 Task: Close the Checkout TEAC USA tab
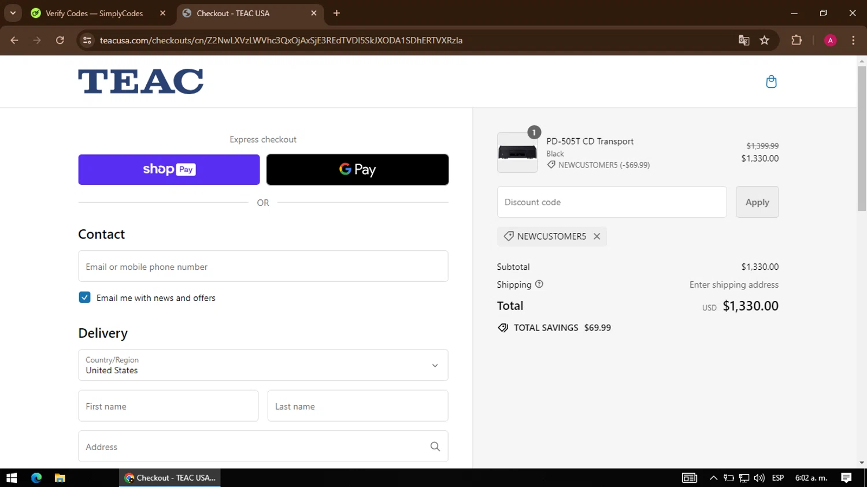click(x=314, y=13)
